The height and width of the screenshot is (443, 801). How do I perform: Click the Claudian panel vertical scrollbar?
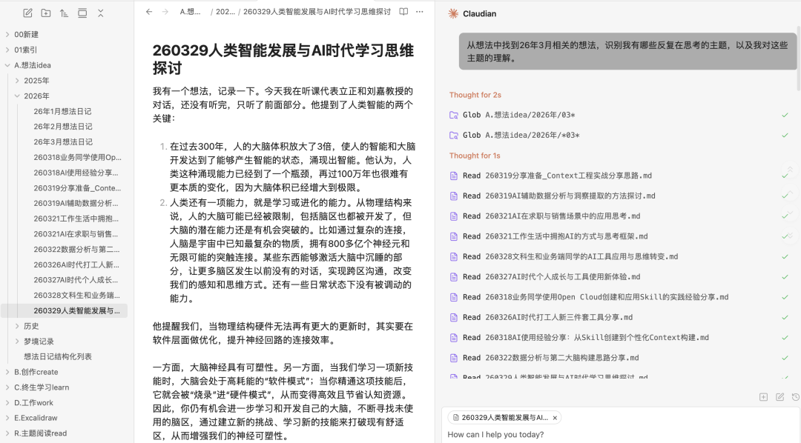(799, 59)
